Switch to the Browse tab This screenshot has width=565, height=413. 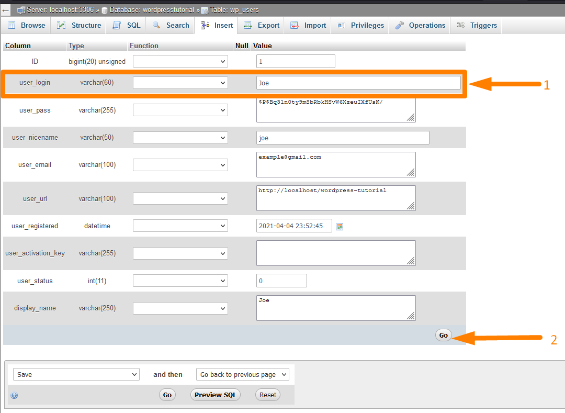click(26, 25)
